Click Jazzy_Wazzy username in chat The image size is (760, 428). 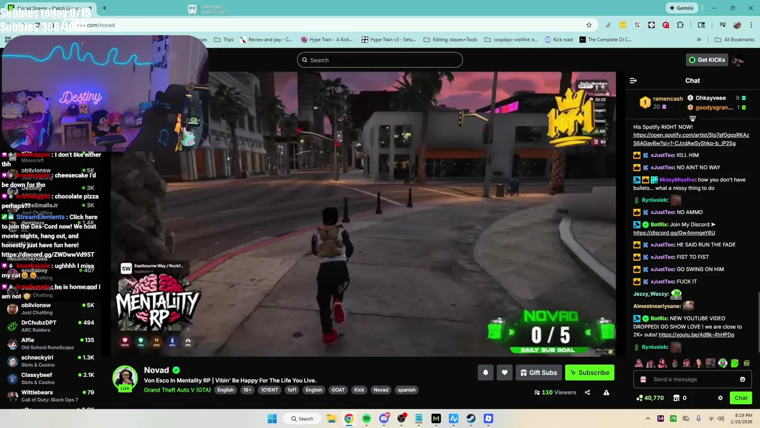[651, 294]
